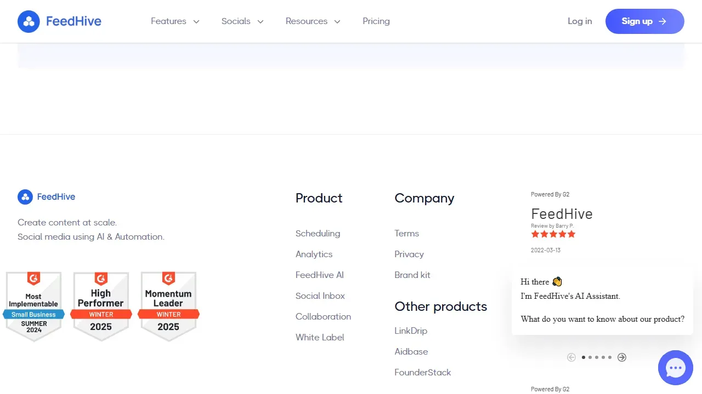Open the Scheduling footer link
The width and height of the screenshot is (702, 394).
[318, 233]
